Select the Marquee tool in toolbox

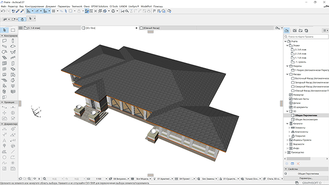[x=13, y=30]
